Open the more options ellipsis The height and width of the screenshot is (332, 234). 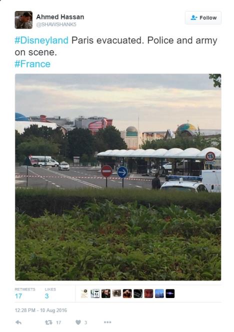tap(107, 322)
